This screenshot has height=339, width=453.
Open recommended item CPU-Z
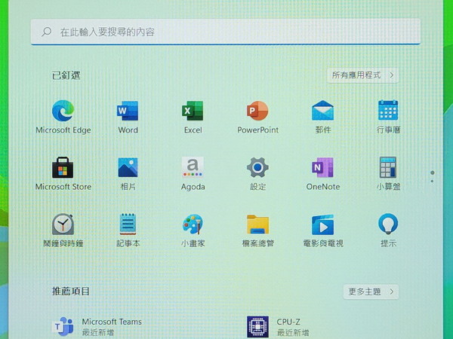pyautogui.click(x=279, y=327)
